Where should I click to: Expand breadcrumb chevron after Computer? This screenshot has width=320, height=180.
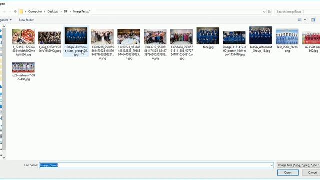45,12
